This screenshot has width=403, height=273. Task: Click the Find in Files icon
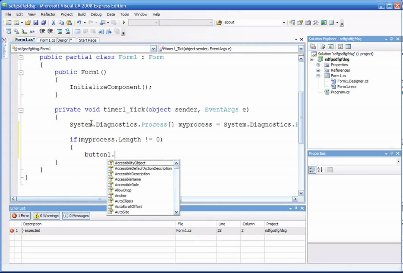pyautogui.click(x=219, y=23)
